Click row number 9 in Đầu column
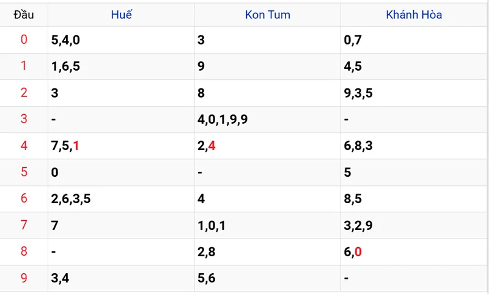 click(x=24, y=278)
